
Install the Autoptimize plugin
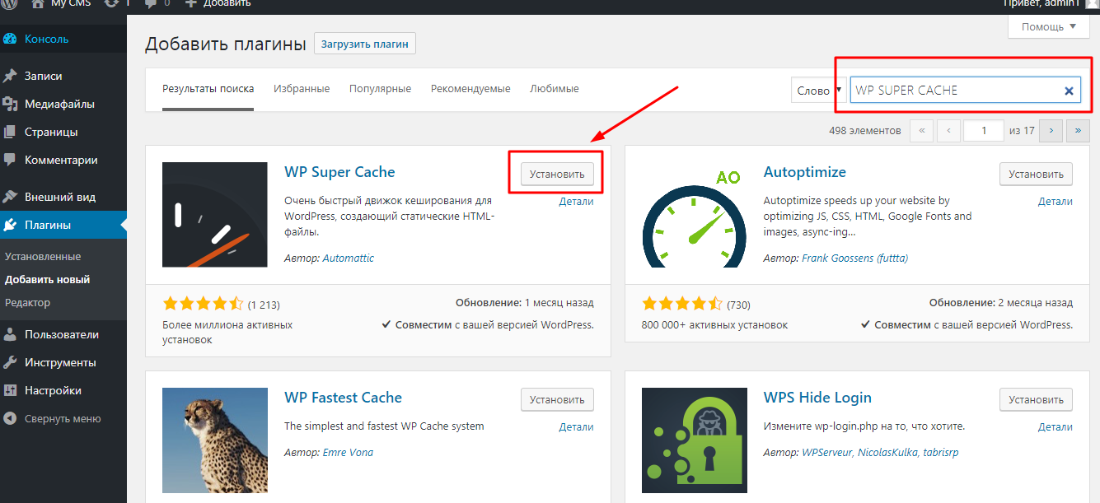pos(1036,174)
